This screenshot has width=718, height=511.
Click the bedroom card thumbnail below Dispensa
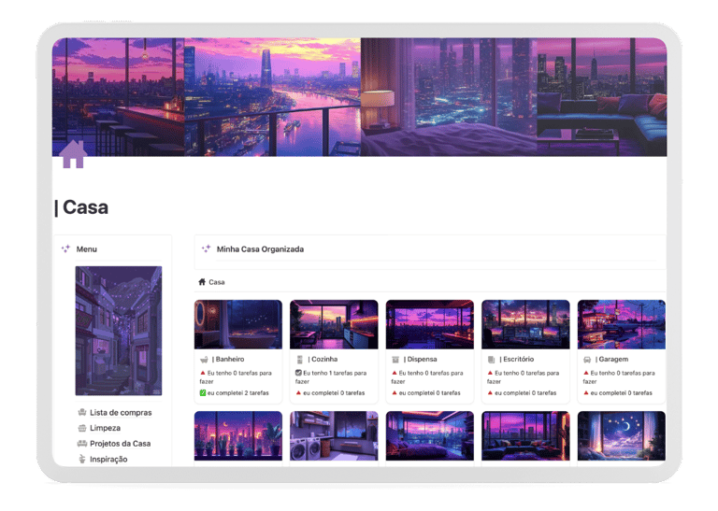pyautogui.click(x=429, y=435)
